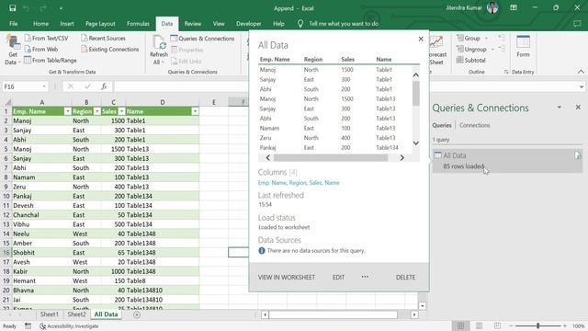Switch to Normal view icon
This screenshot has height=331, width=588.
click(460, 325)
